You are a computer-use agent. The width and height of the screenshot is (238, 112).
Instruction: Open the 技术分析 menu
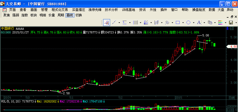(x=111, y=10)
